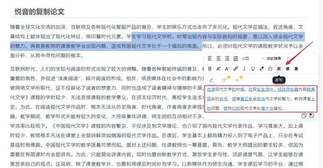Viewport: 323px width, 168px height.
Task: Copy the rewritten text with copy icon
Action: [x=304, y=116]
